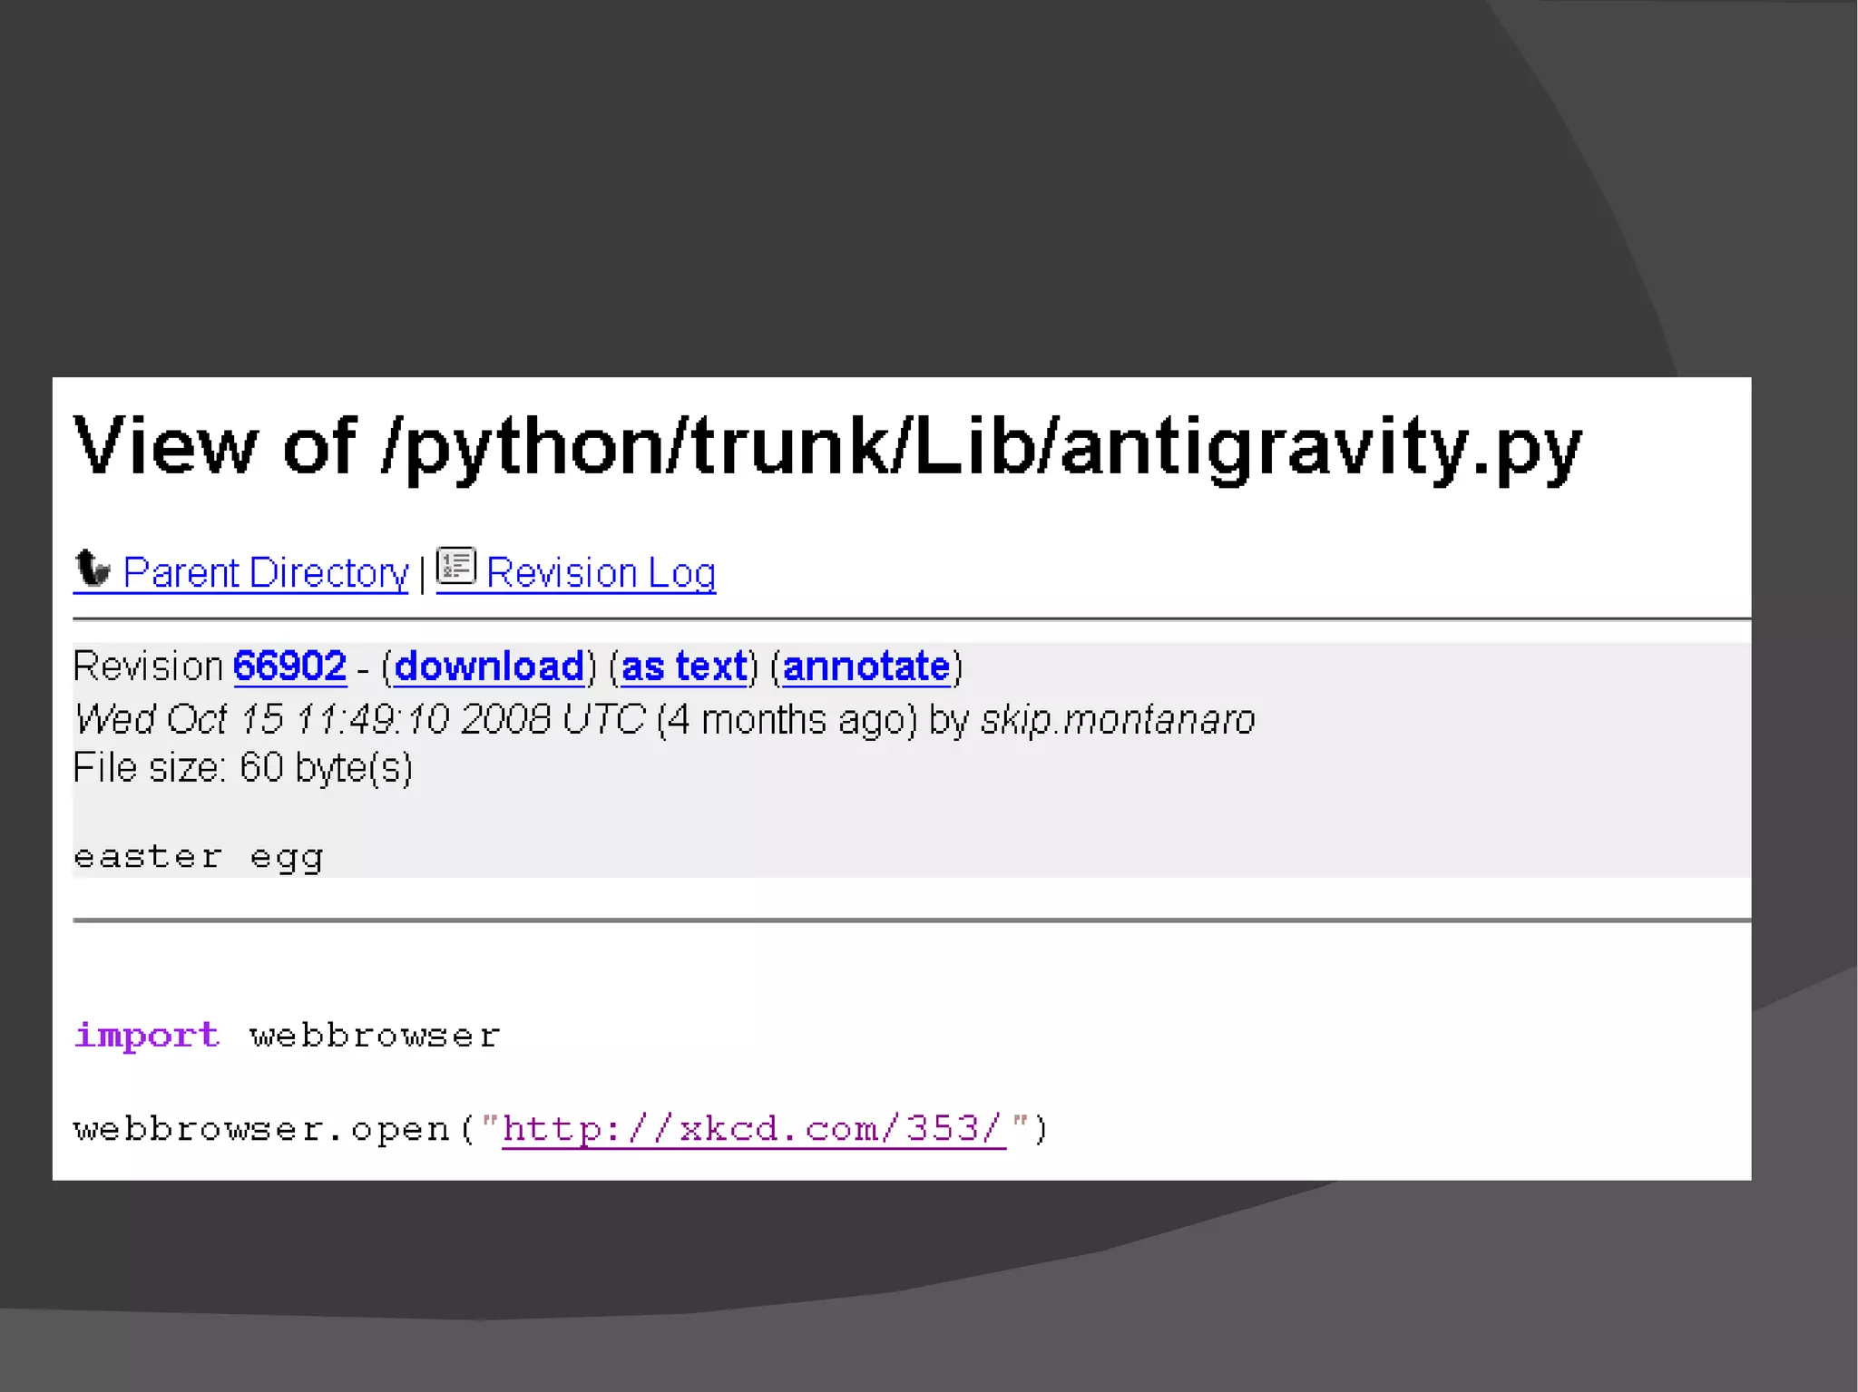
Task: Follow the http://xkcd.com/353/ hyperlink
Action: 753,1129
